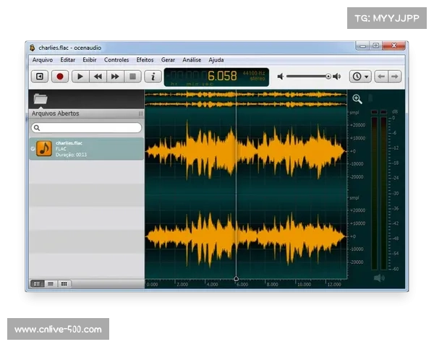
Task: Switch the file list to grid view
Action: (64, 284)
